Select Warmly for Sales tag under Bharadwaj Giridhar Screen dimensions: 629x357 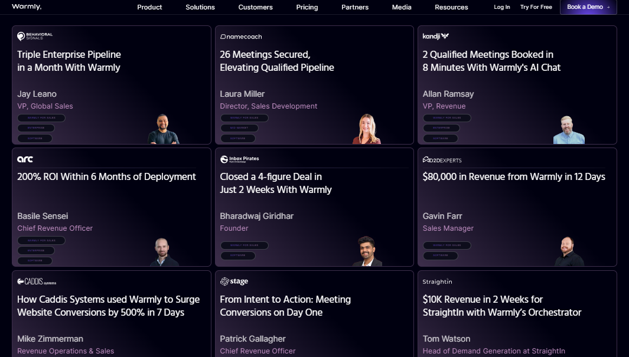pyautogui.click(x=245, y=245)
